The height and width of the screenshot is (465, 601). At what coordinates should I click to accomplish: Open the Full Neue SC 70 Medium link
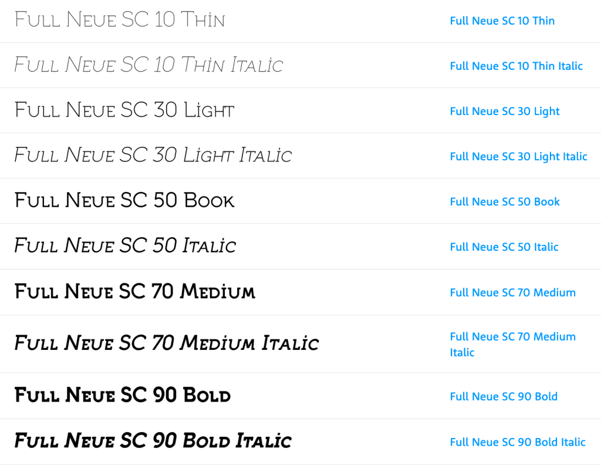point(512,292)
